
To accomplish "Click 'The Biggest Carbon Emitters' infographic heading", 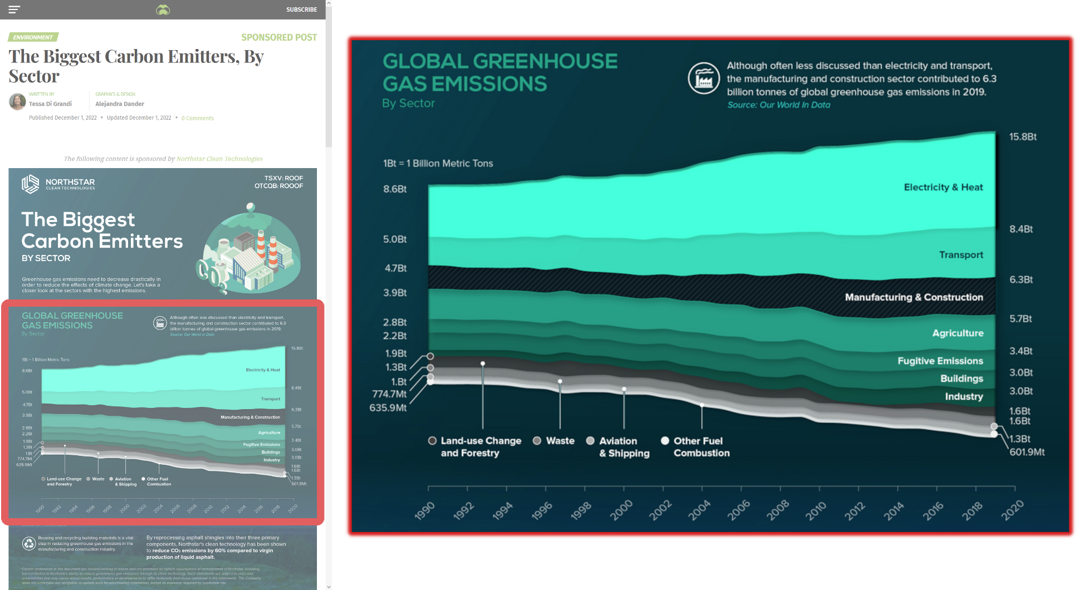I will pyautogui.click(x=102, y=230).
